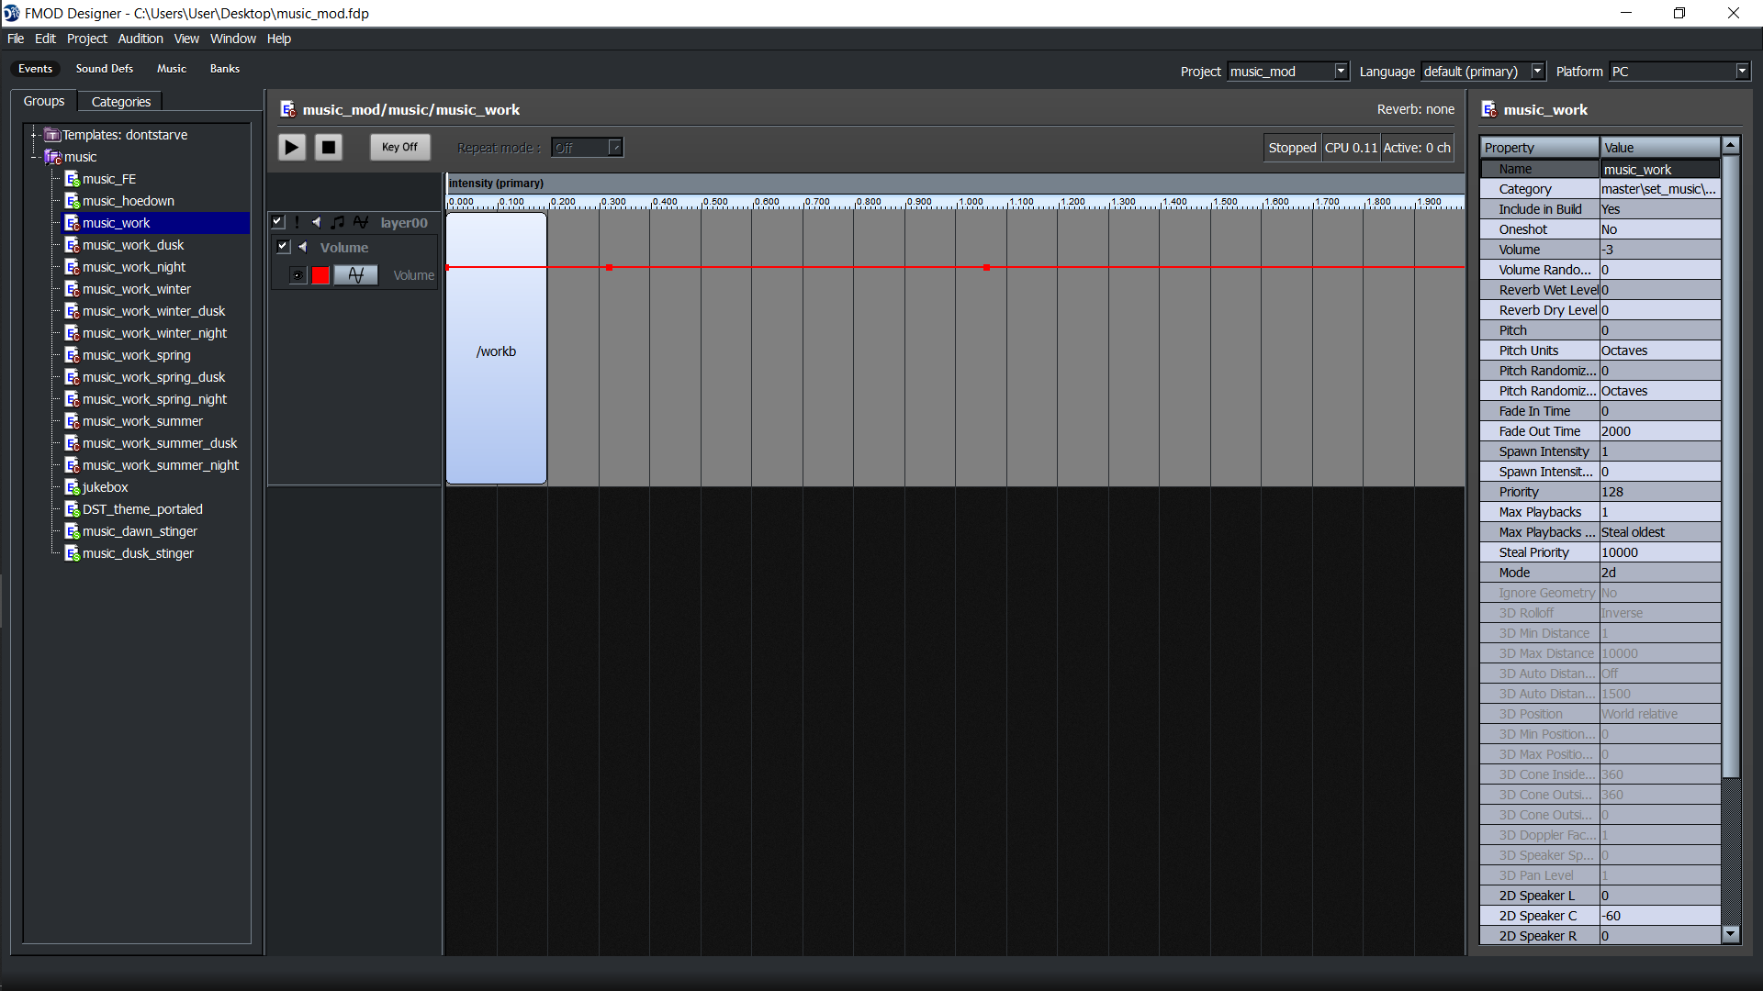Expand the Templates: dontstarve tree node
This screenshot has height=991, width=1763.
tap(34, 135)
